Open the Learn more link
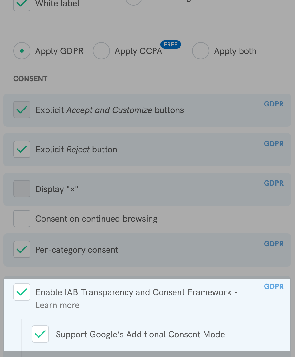This screenshot has width=295, height=357. click(x=57, y=305)
